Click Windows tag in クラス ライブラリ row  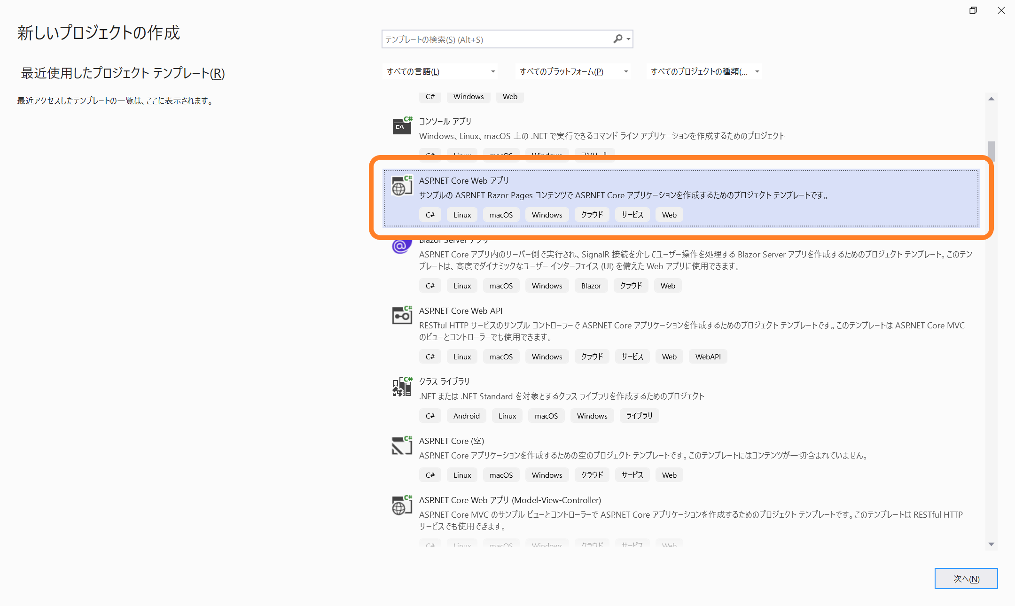[x=592, y=416]
